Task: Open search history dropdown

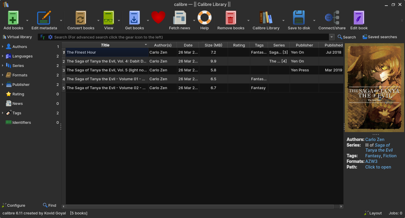Action: click(332, 37)
